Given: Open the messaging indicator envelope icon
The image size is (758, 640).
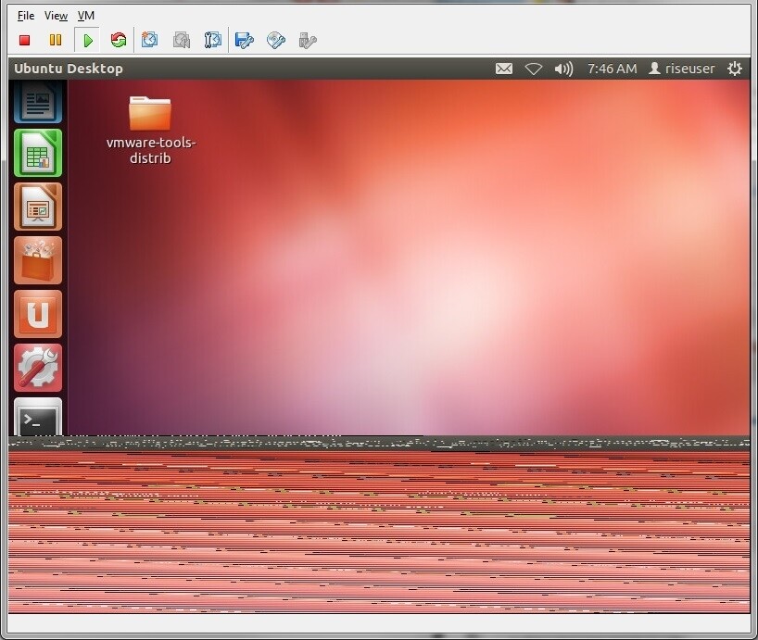Looking at the screenshot, I should (503, 68).
